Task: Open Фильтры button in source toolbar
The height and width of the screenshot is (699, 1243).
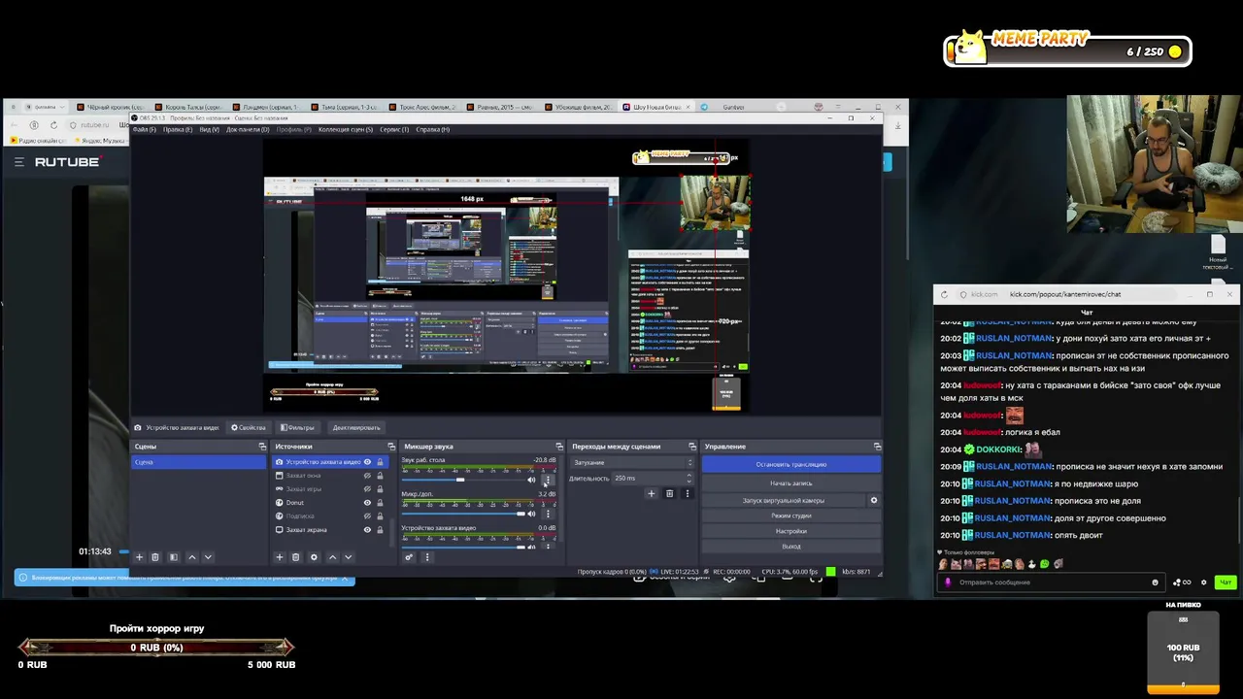Action: [x=296, y=428]
